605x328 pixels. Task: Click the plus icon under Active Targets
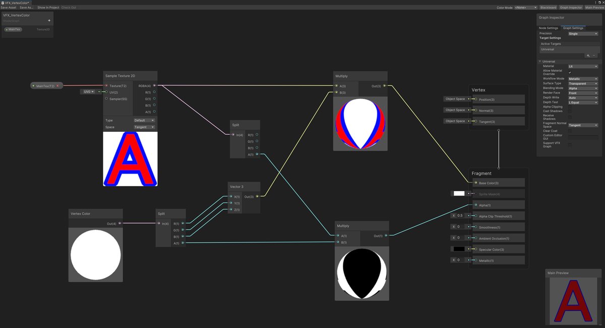588,55
